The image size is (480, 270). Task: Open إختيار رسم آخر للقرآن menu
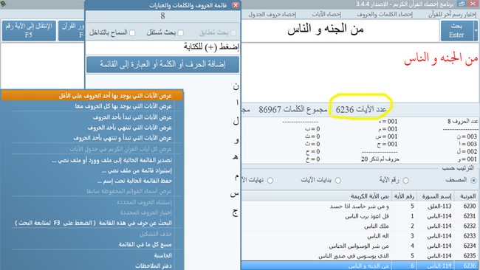pos(452,14)
